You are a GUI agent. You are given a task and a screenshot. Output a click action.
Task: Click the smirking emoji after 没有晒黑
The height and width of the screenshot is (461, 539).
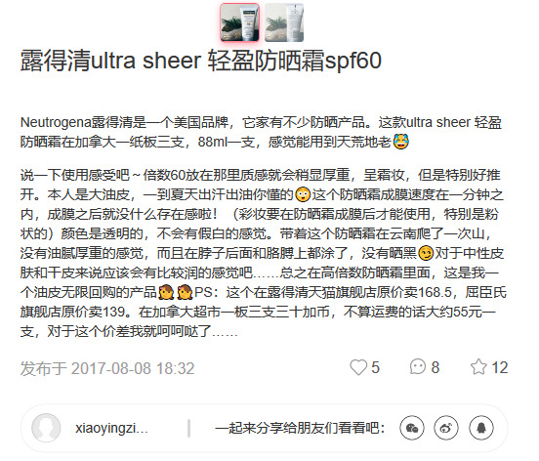click(426, 253)
